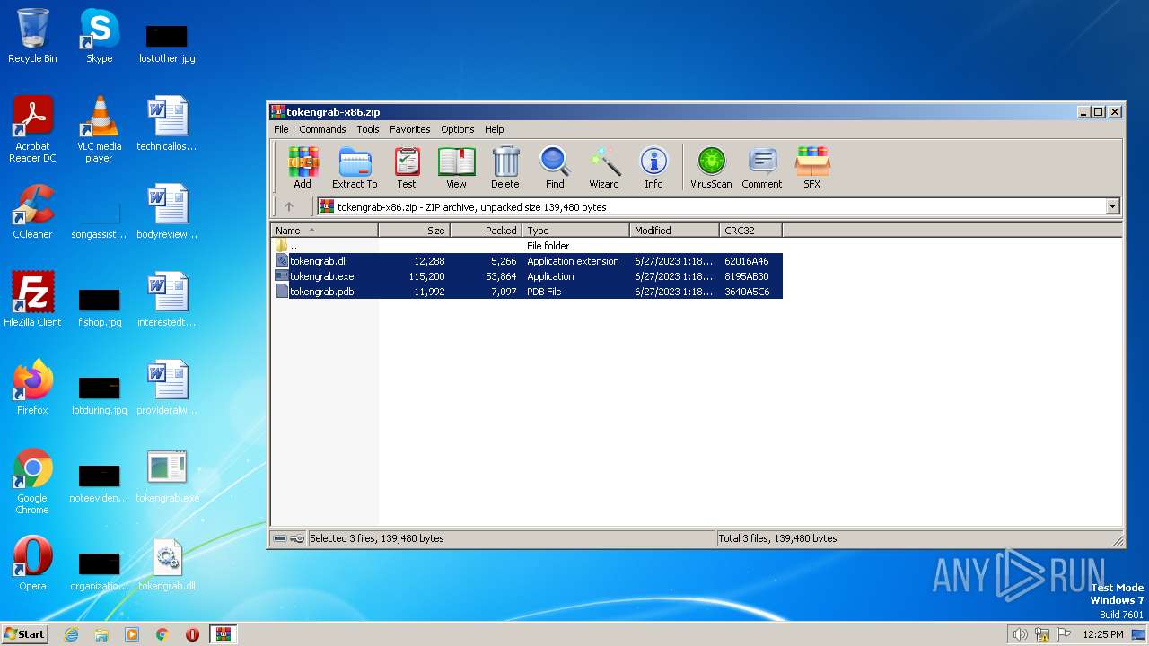Select the bodyreview... Word document on desktop
The width and height of the screenshot is (1149, 646).
click(167, 212)
